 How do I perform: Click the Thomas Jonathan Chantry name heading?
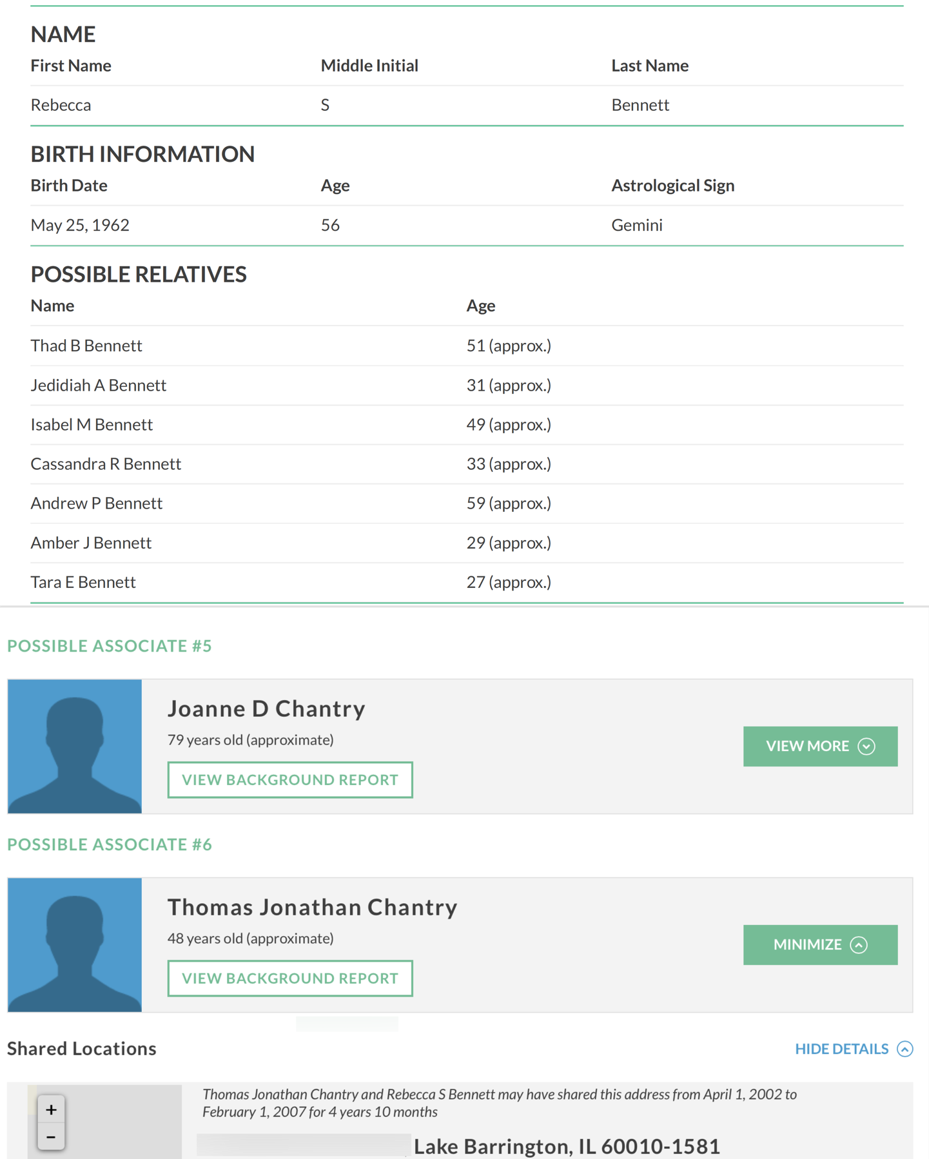point(312,907)
